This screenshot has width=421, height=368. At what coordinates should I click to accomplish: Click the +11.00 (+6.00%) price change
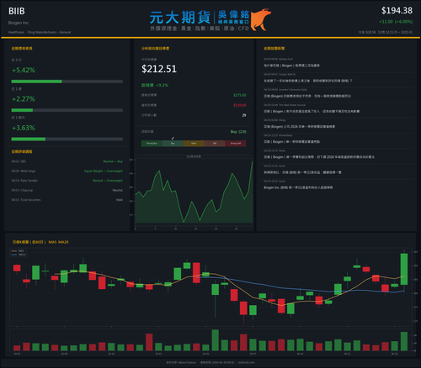click(396, 22)
